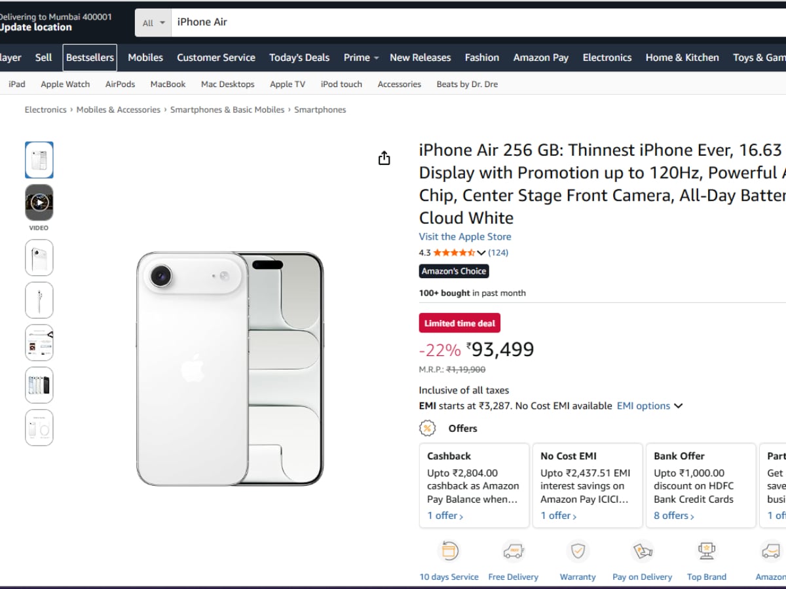The image size is (786, 589).
Task: Select the all-colors lineup product thumbnail
Action: coord(39,385)
